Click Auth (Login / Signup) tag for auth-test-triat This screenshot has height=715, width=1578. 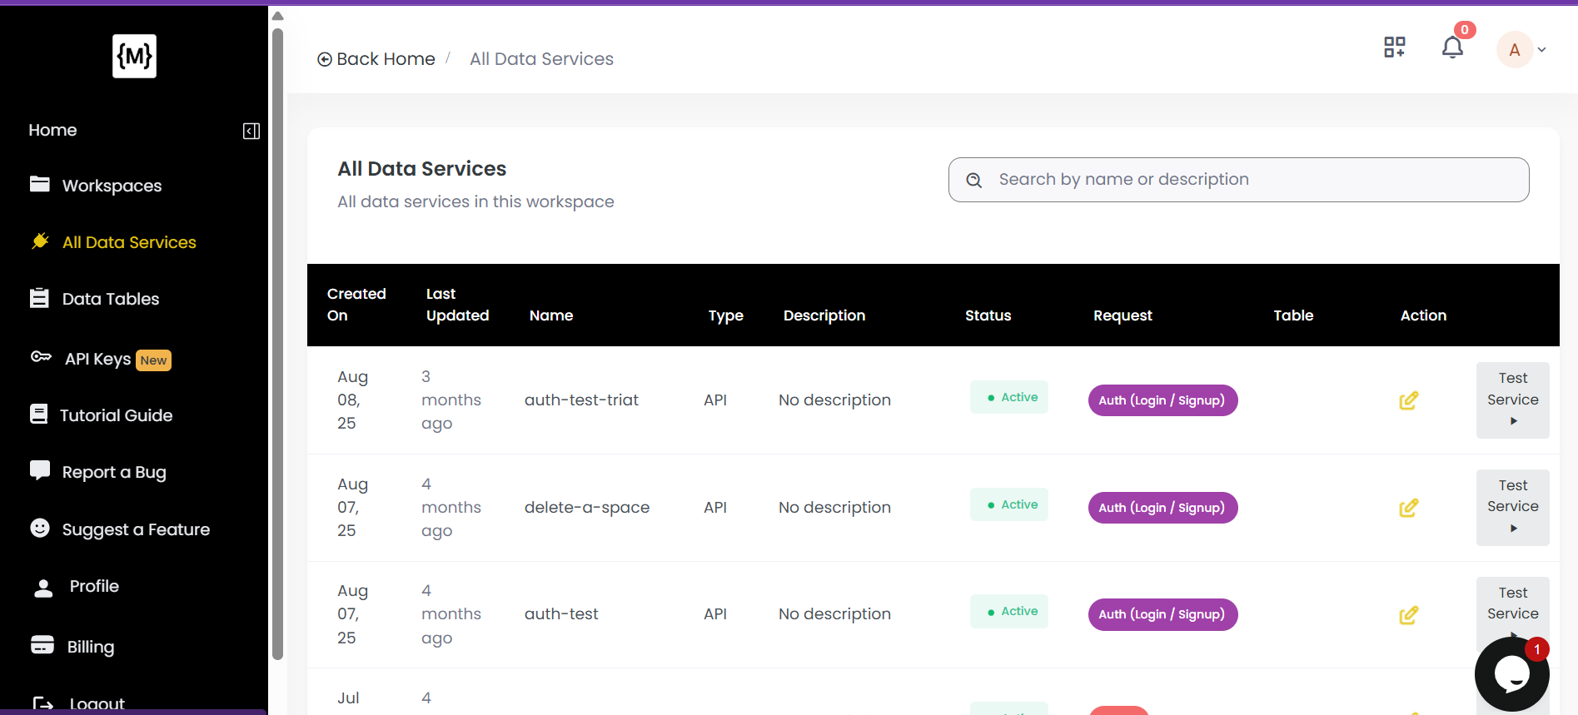point(1162,400)
